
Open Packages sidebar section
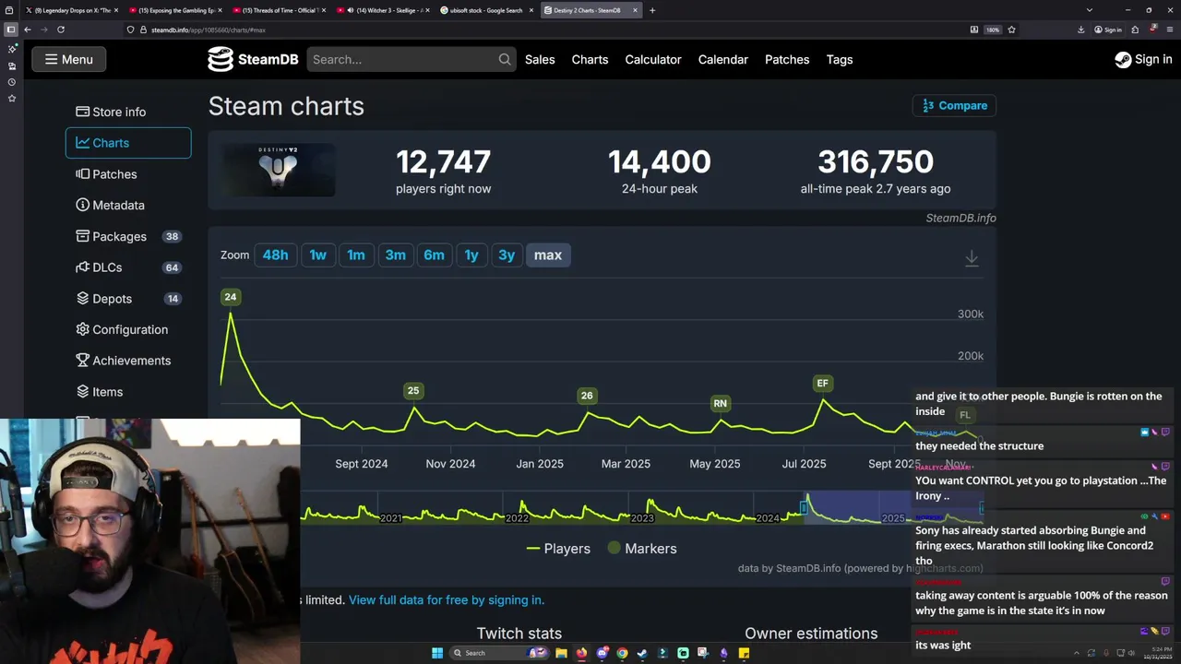(128, 236)
